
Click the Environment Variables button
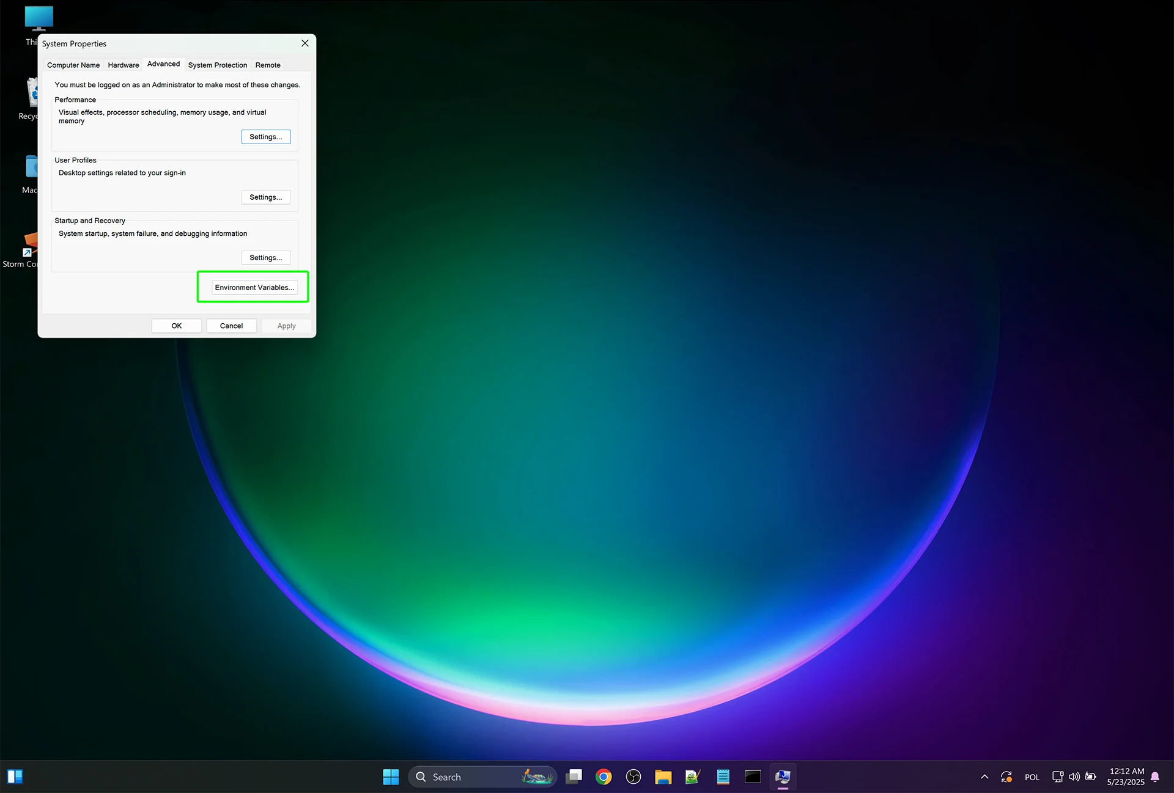[254, 287]
